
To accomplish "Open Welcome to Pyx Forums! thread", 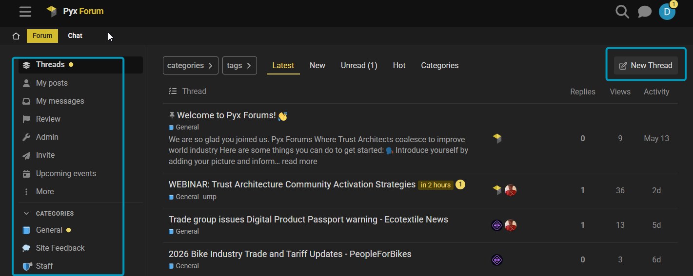I will click(226, 115).
